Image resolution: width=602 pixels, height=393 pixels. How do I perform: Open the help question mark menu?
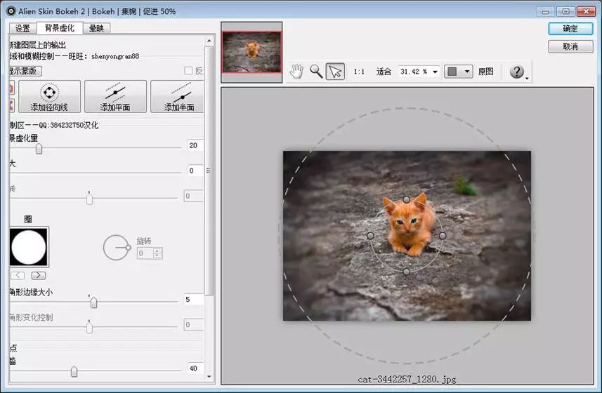pyautogui.click(x=517, y=72)
